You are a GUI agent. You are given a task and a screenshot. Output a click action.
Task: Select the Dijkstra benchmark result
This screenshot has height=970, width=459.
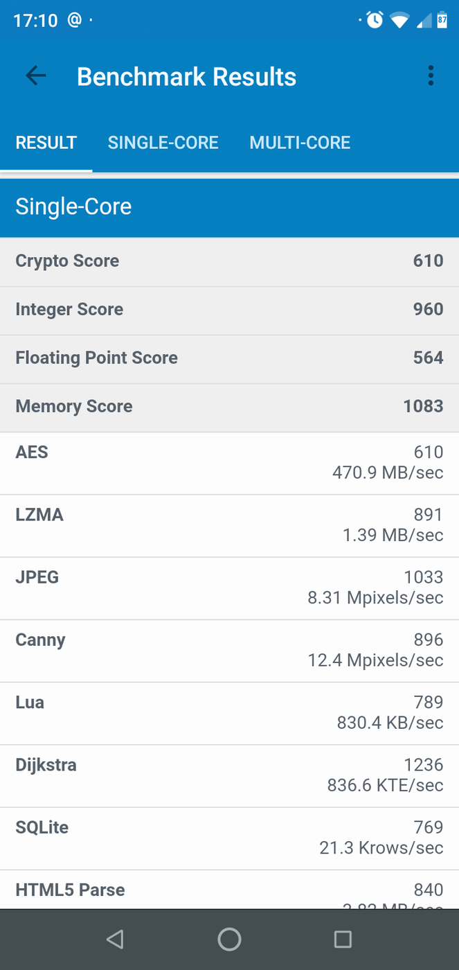[x=229, y=775]
